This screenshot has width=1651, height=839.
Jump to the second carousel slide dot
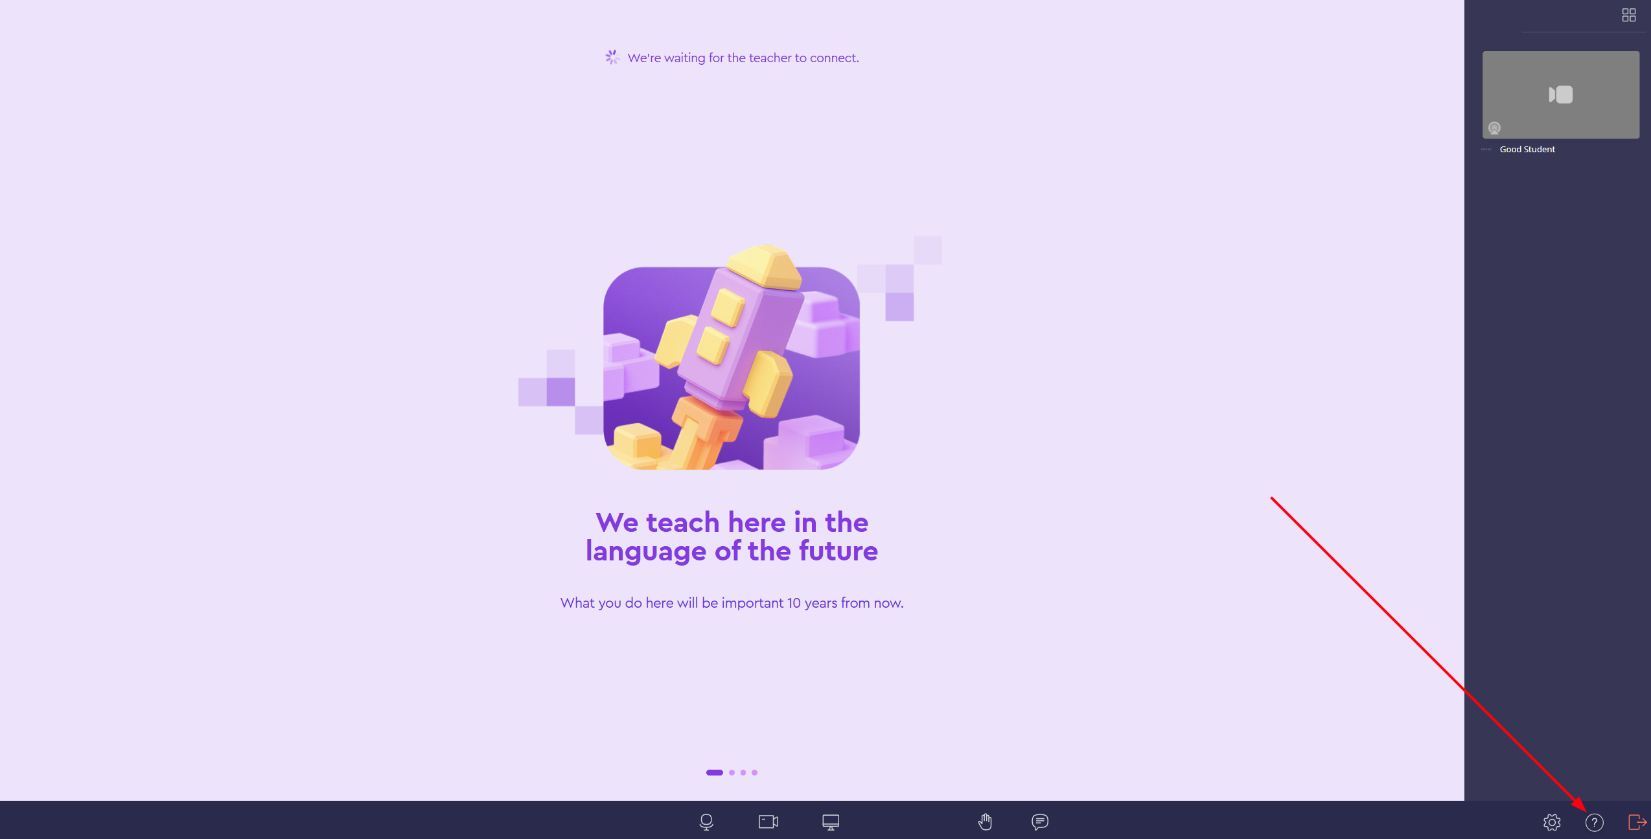[x=732, y=772]
